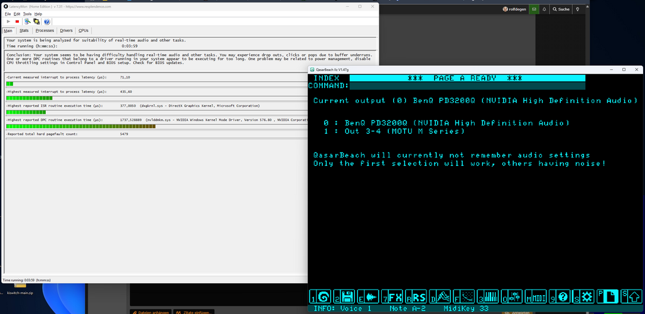Open the kiswitch-main.zip desktop file
This screenshot has height=314, width=645.
pyautogui.click(x=18, y=289)
